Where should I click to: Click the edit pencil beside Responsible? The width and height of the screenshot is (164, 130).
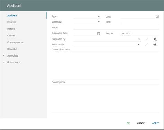pyautogui.click(x=146, y=45)
